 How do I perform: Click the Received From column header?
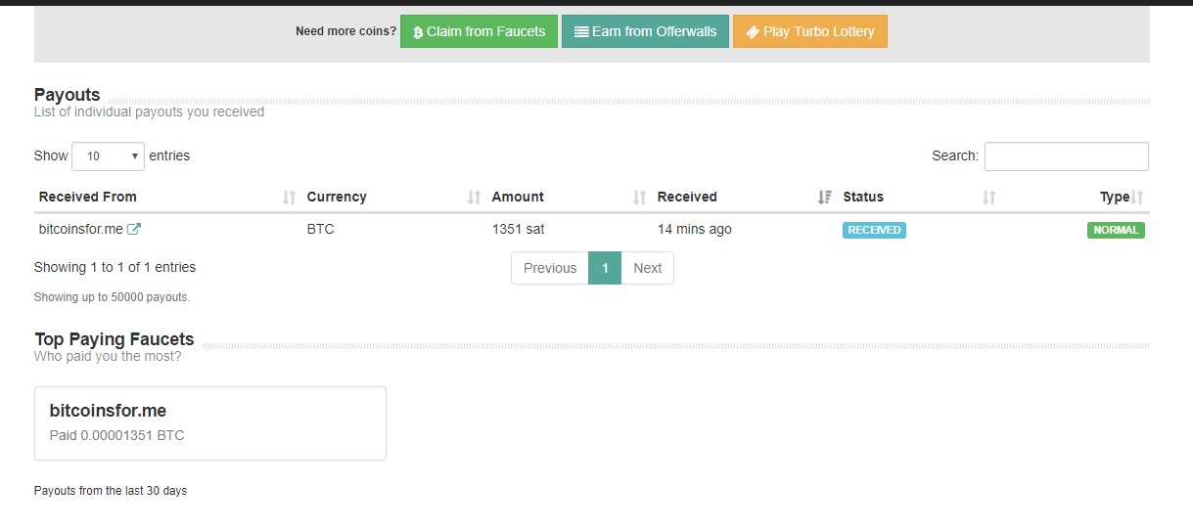click(x=88, y=197)
